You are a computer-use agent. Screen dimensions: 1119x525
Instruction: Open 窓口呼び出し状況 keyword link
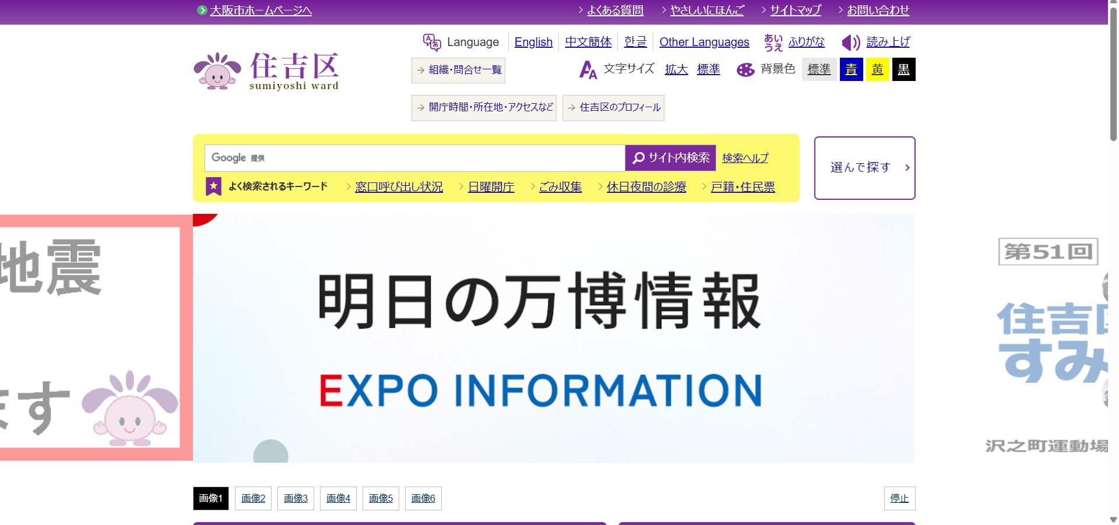(x=399, y=186)
